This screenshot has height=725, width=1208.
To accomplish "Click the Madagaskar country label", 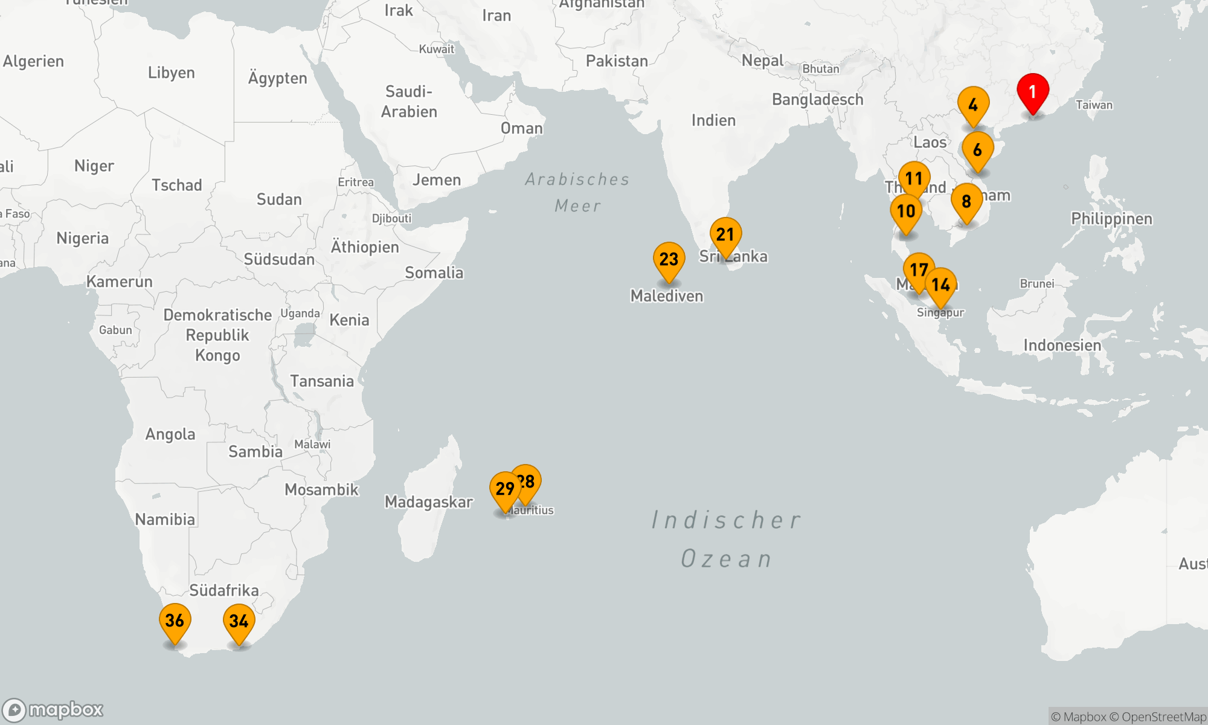I will tap(428, 502).
